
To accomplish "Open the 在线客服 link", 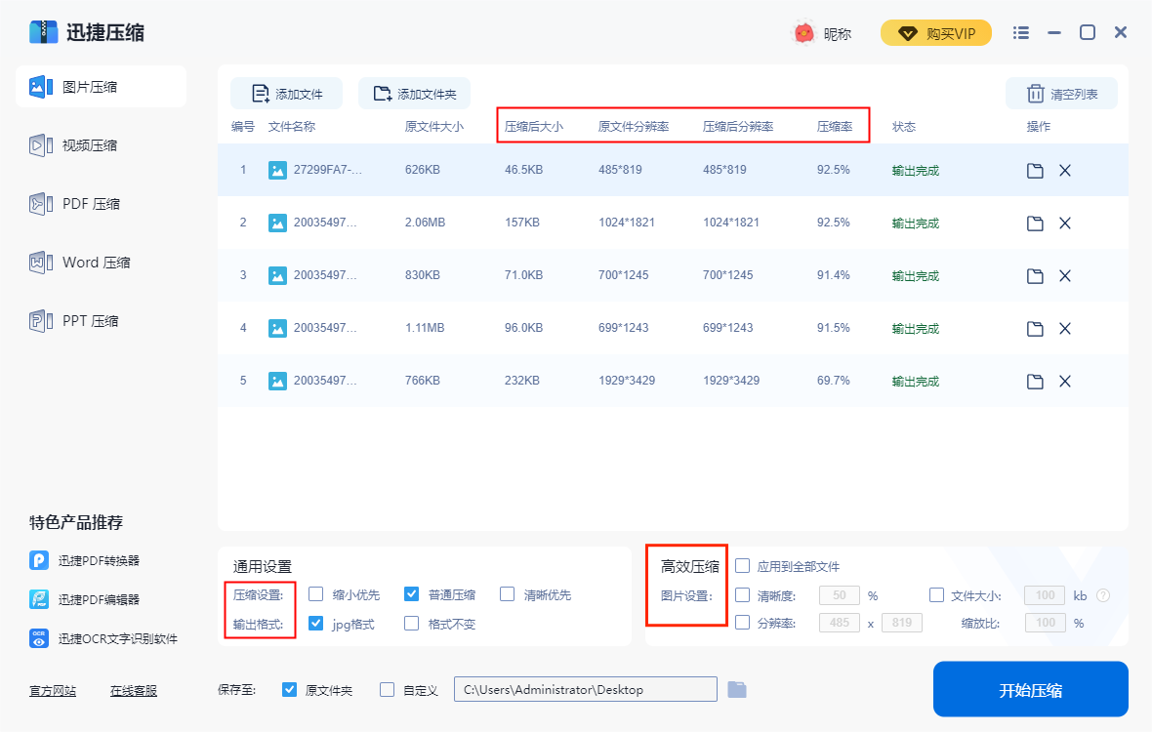I will click(133, 691).
